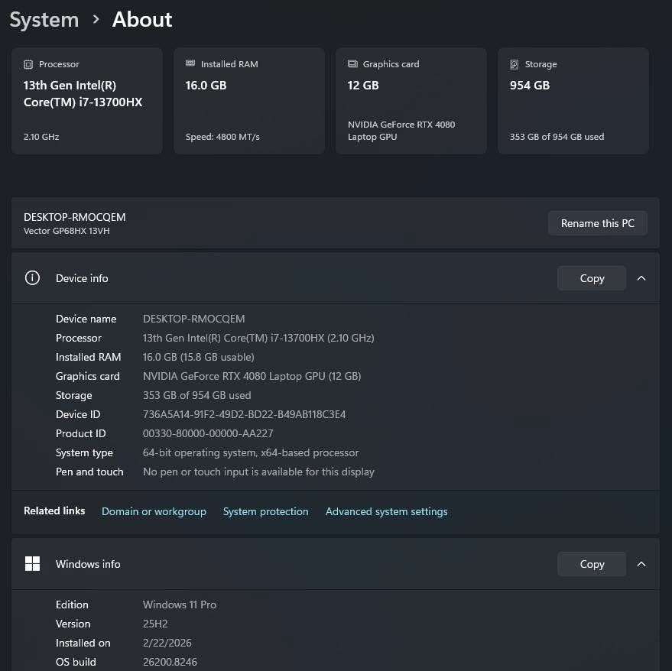Screen dimensions: 672x671
Task: Click the Installed RAM memory icon
Action: click(x=190, y=63)
